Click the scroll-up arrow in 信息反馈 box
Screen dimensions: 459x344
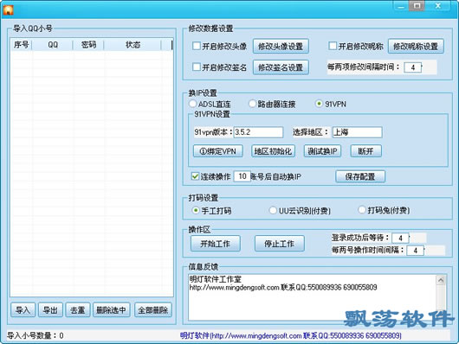(x=441, y=280)
